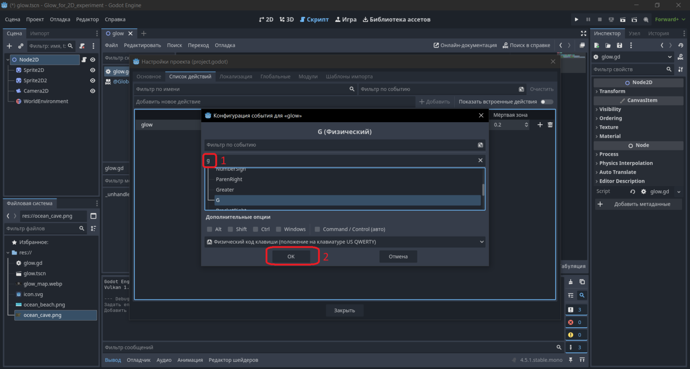The height and width of the screenshot is (369, 690).
Task: Click the instance child scene link icon
Action: (x=21, y=46)
